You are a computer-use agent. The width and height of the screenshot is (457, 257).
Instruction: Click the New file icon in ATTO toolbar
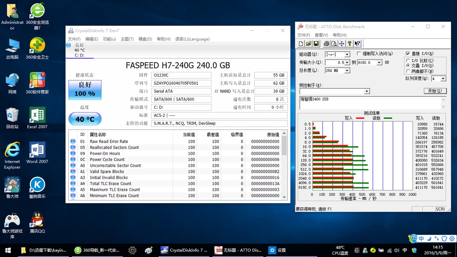301,44
